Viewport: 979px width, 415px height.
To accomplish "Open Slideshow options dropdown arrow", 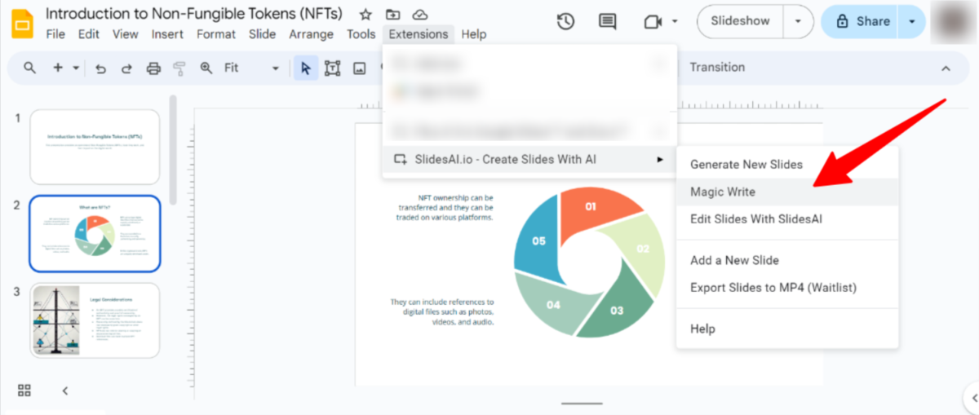I will tap(798, 22).
